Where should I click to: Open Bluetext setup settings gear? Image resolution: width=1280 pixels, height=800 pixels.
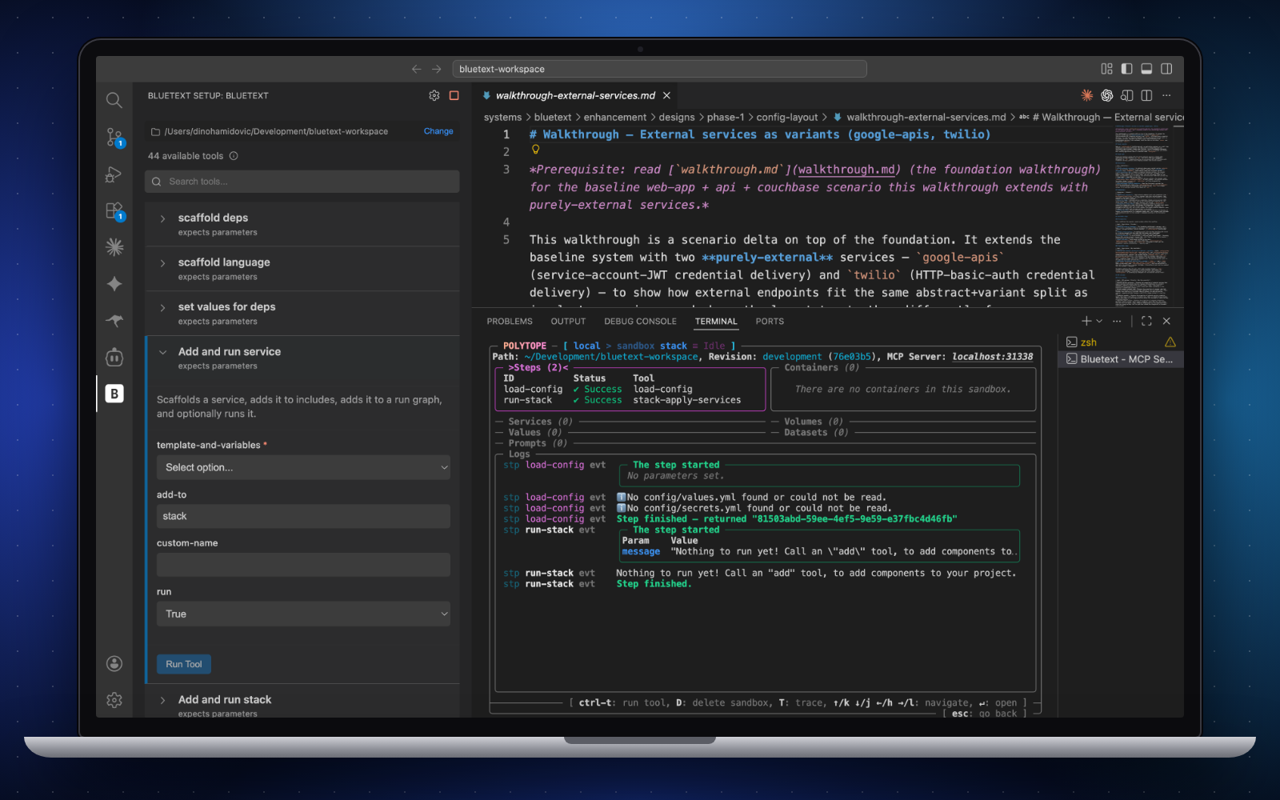pyautogui.click(x=434, y=95)
